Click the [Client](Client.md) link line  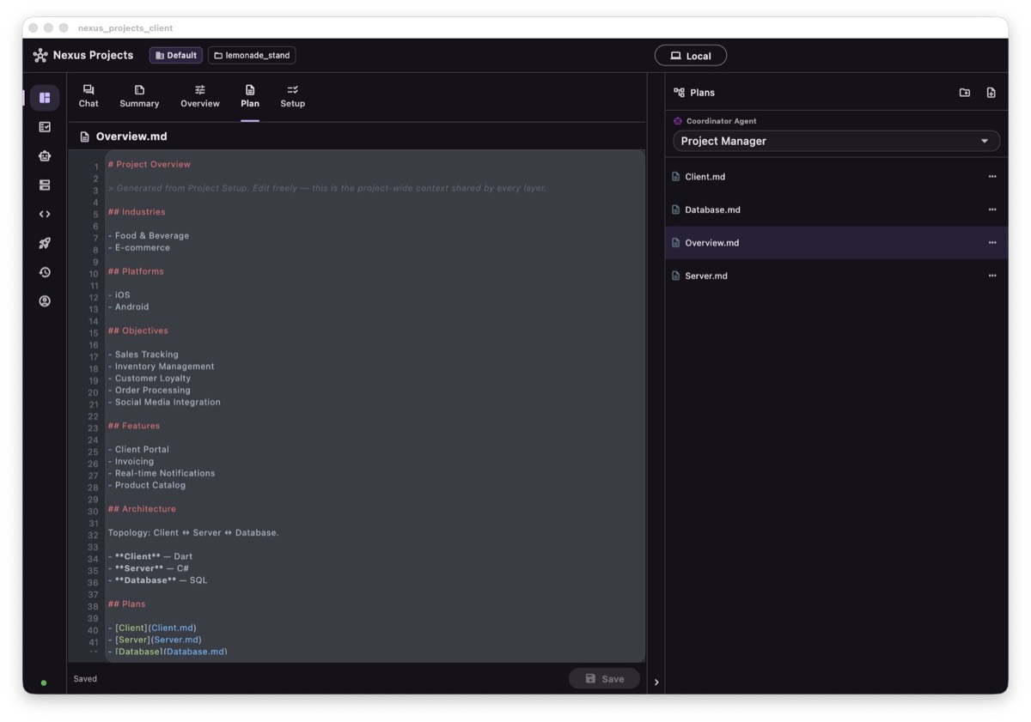pyautogui.click(x=152, y=628)
